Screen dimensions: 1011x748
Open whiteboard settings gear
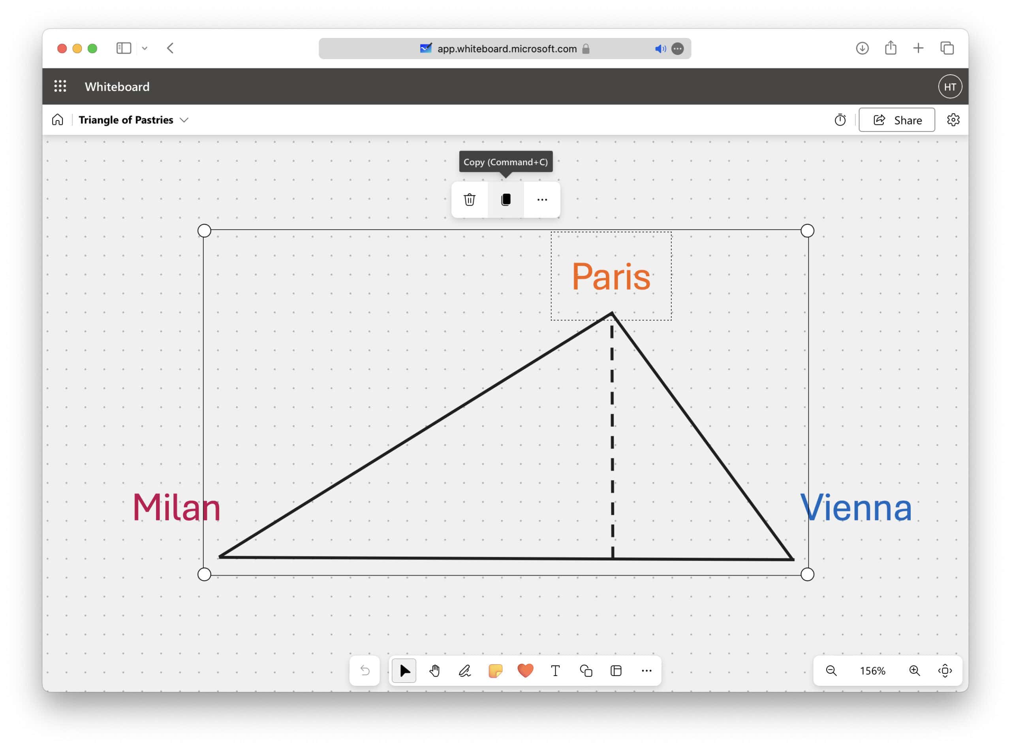(x=953, y=120)
